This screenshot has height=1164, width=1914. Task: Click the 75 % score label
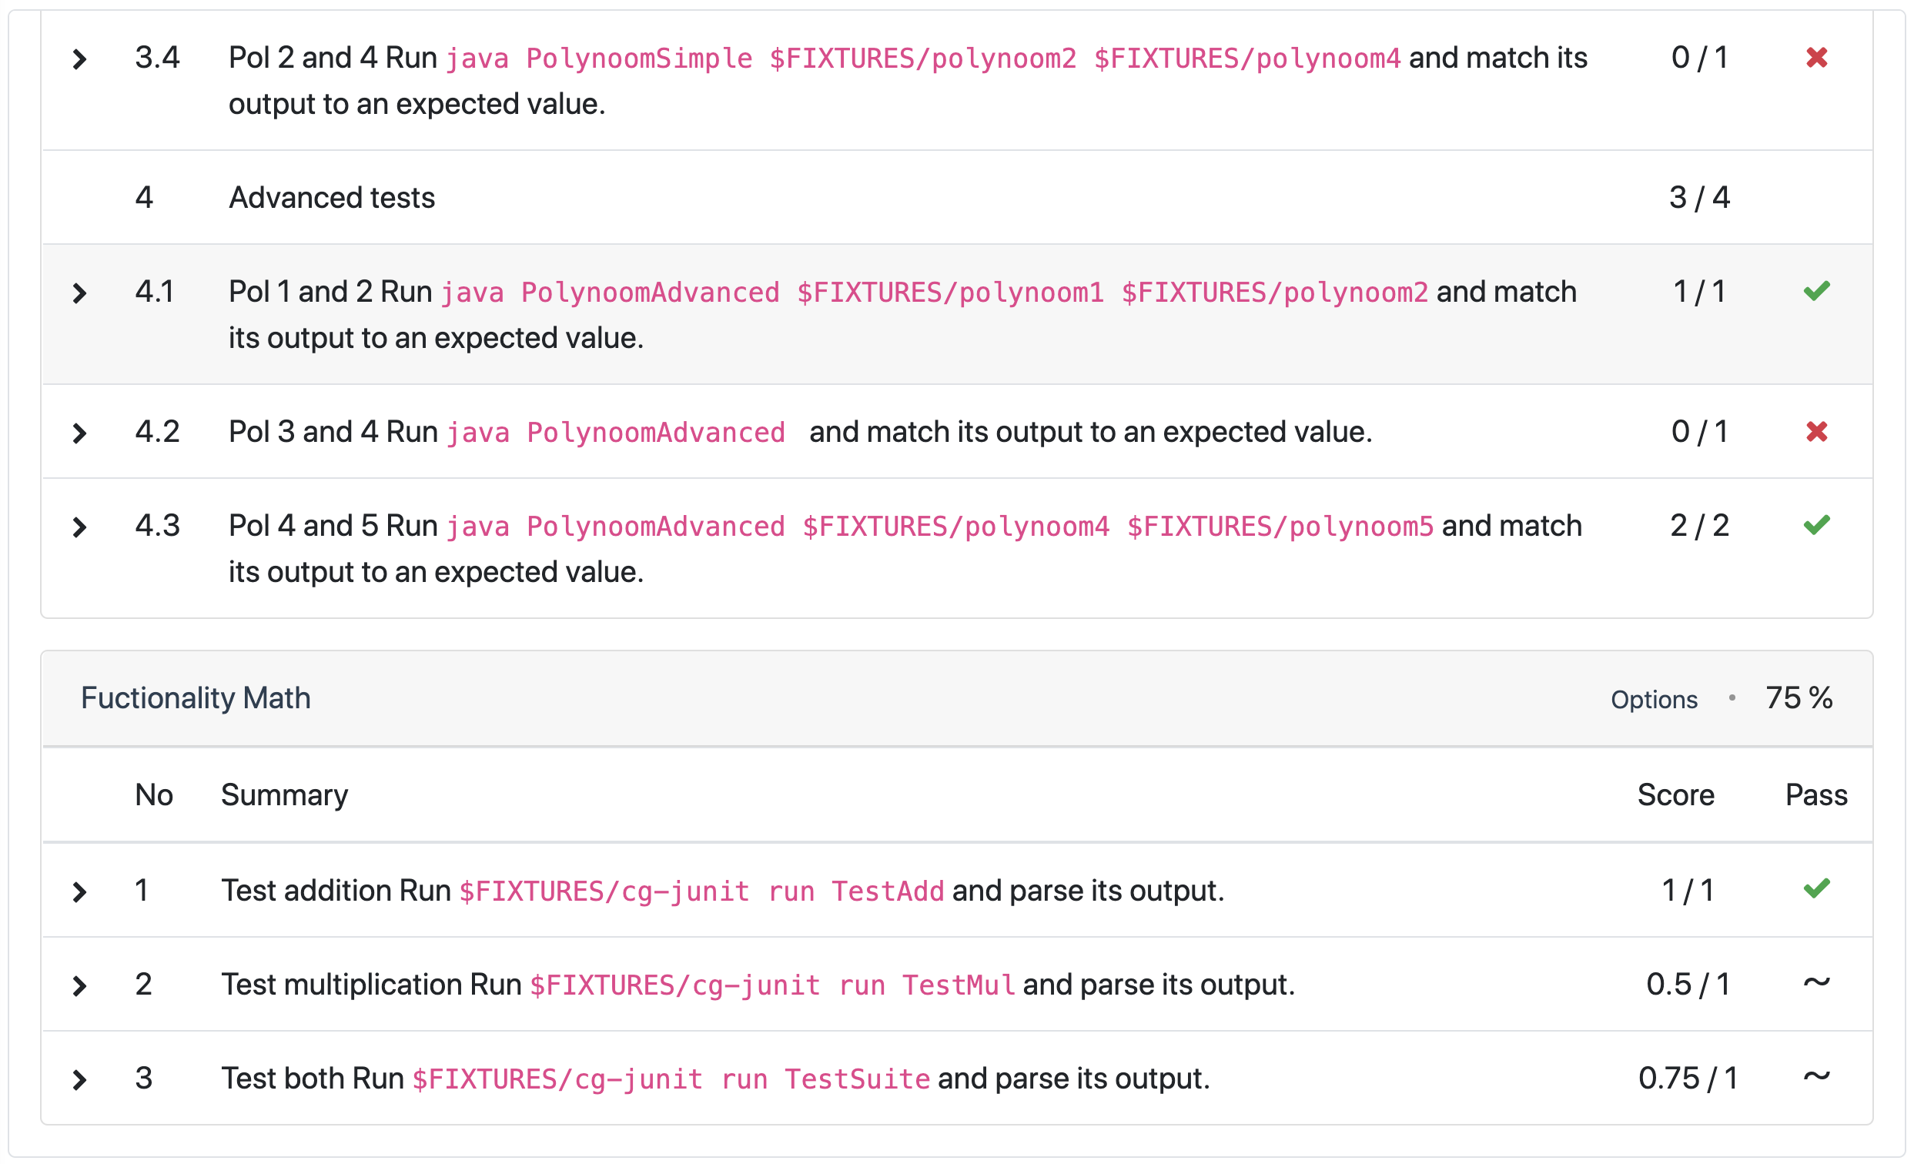click(1799, 698)
